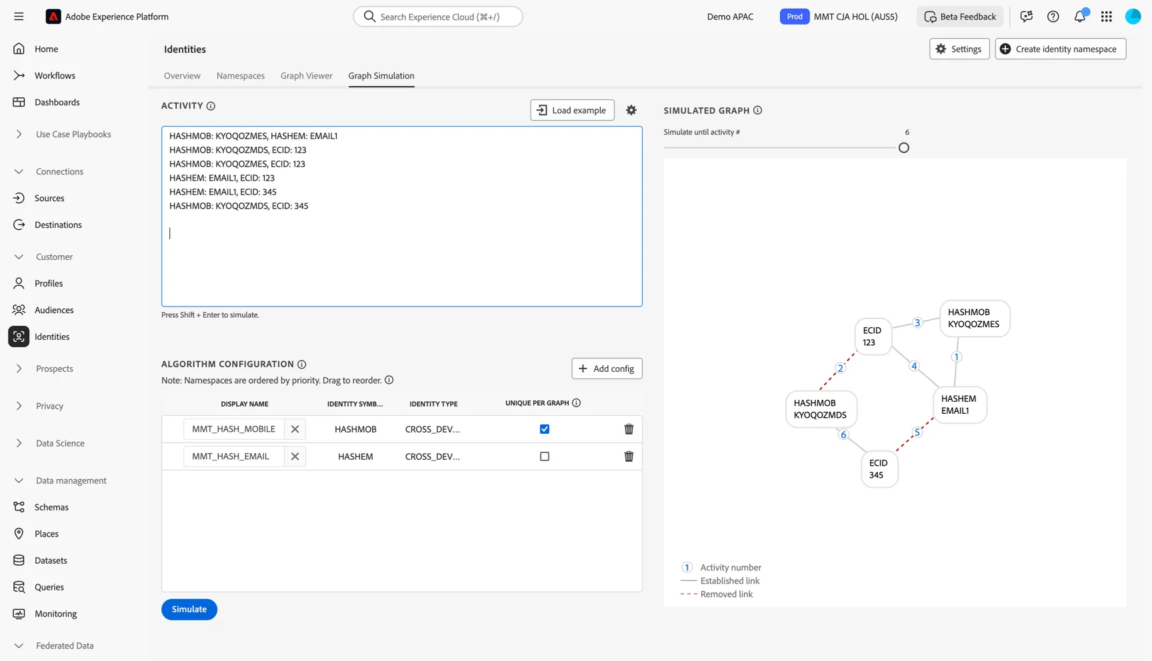Check Unique Per Graph for HASHEM
Screen dimensions: 1152x661
(x=545, y=456)
